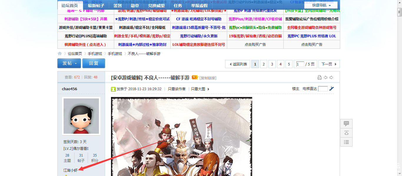Open ad link 我爱辅助论坛广告位租用价格介绍
The image size is (402, 176).
pos(312,19)
